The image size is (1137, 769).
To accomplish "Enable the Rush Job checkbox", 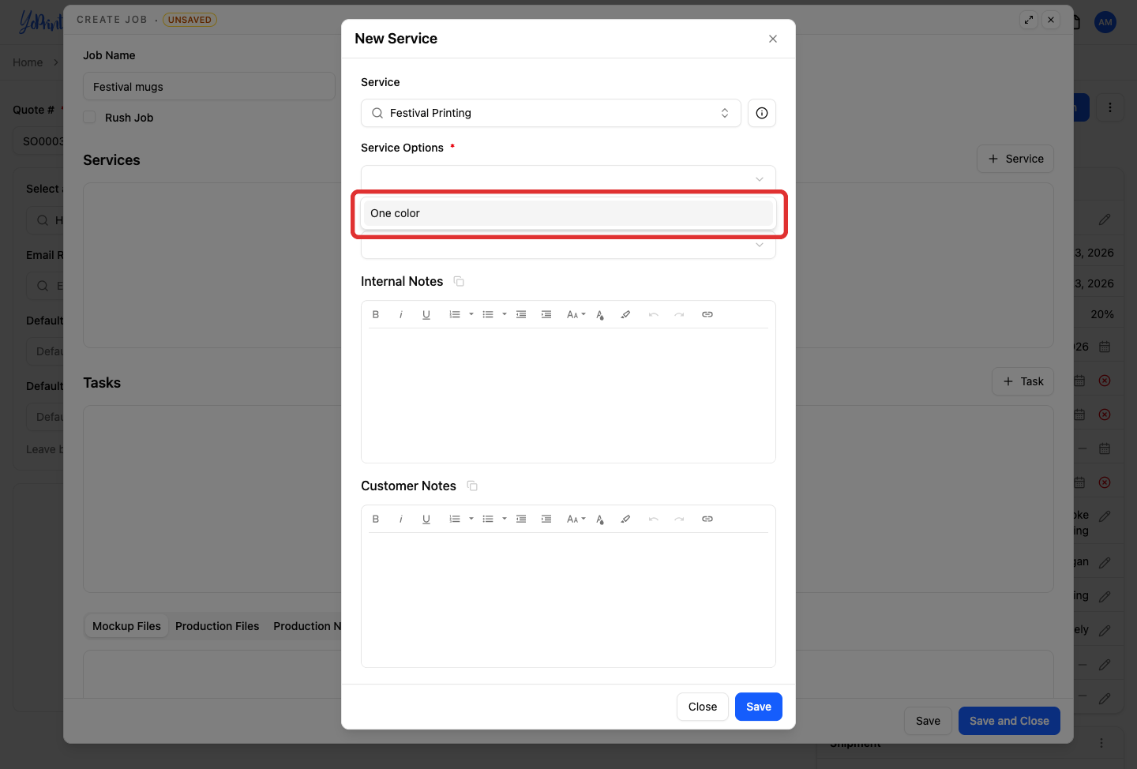I will coord(89,118).
